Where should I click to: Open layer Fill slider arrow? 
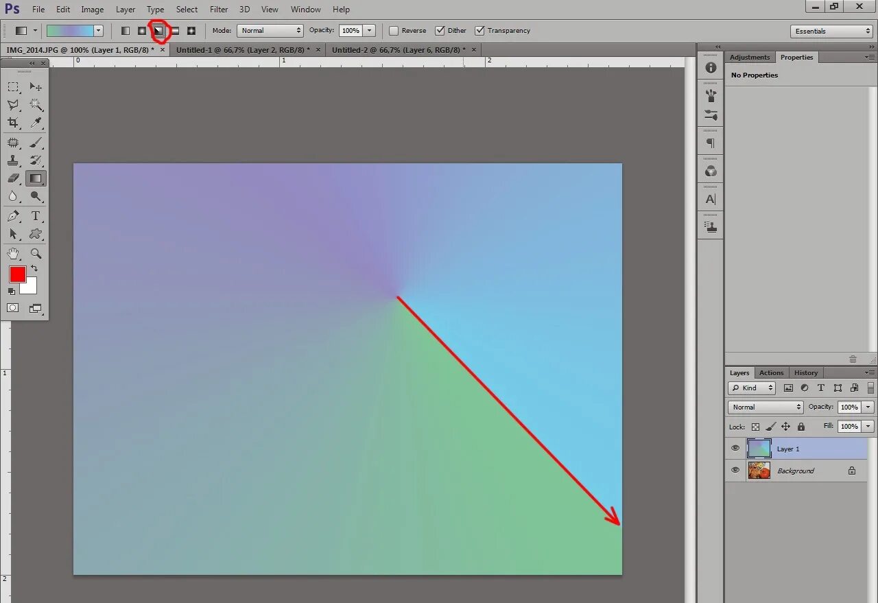(x=868, y=427)
